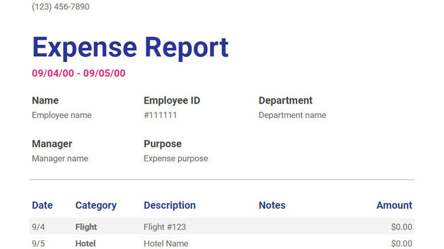Select the Expense purpose placeholder
The width and height of the screenshot is (444, 249).
pyautogui.click(x=175, y=159)
